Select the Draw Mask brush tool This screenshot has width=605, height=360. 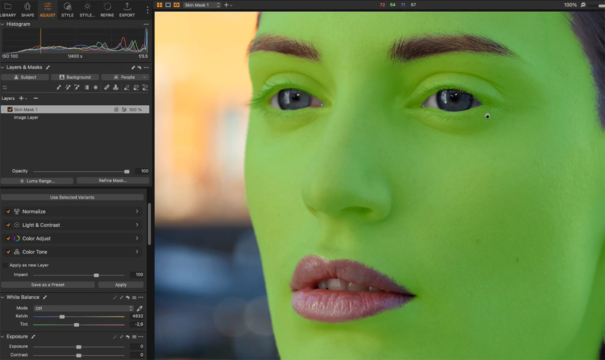(59, 88)
